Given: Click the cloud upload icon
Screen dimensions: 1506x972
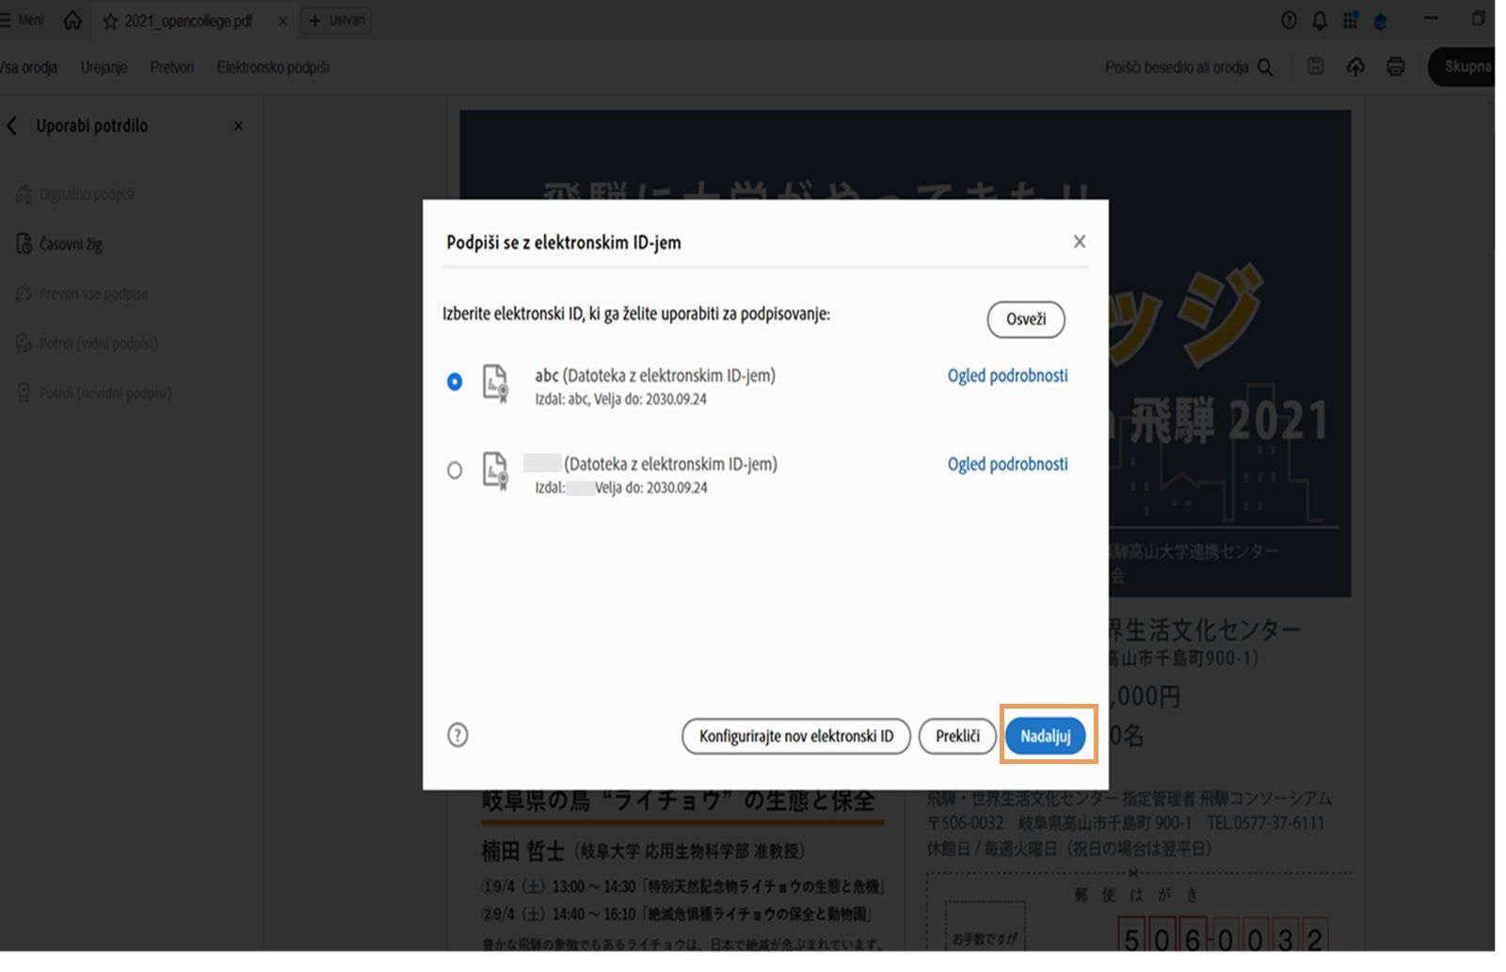Looking at the screenshot, I should [1355, 67].
